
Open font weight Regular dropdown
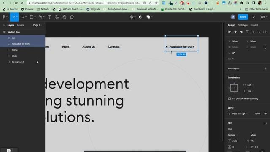(233, 135)
